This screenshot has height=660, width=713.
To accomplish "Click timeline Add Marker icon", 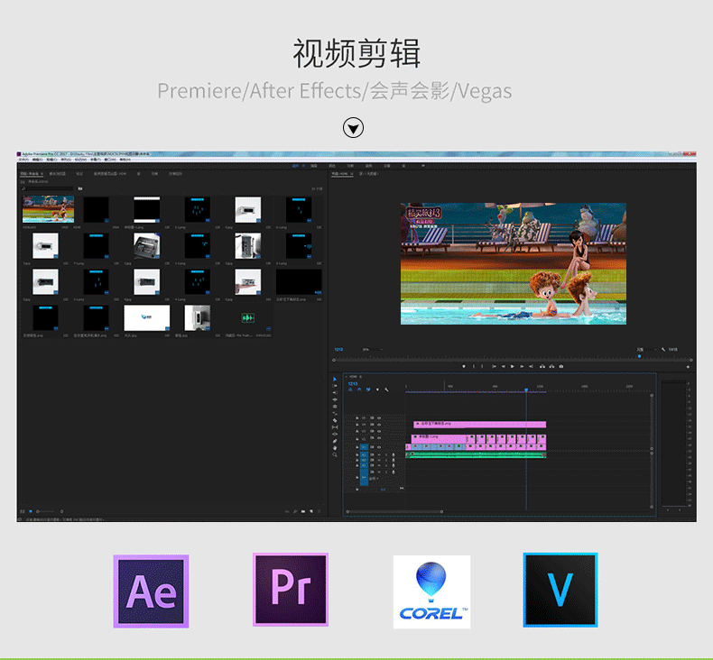I will click(x=377, y=390).
